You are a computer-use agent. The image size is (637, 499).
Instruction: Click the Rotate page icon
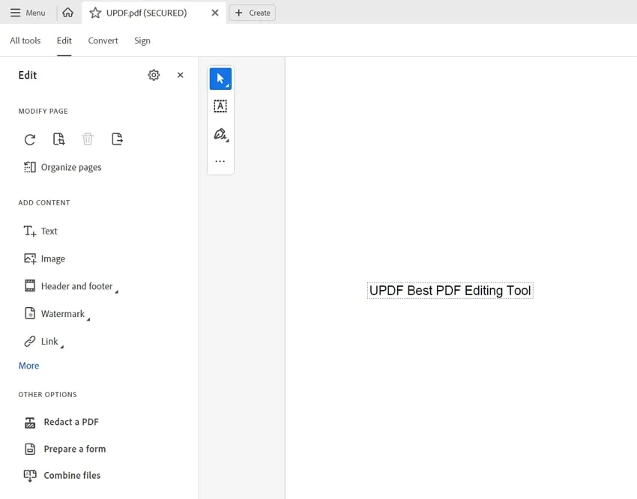click(30, 139)
